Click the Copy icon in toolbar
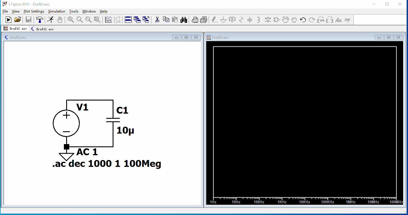The height and width of the screenshot is (215, 408). (x=166, y=20)
